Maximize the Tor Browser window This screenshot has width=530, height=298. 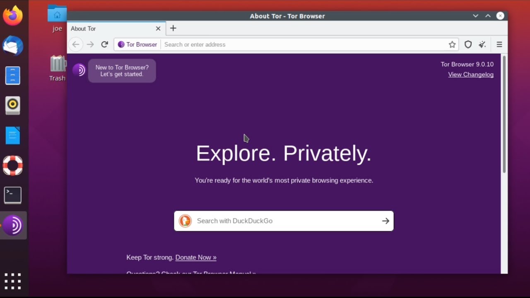(x=488, y=16)
